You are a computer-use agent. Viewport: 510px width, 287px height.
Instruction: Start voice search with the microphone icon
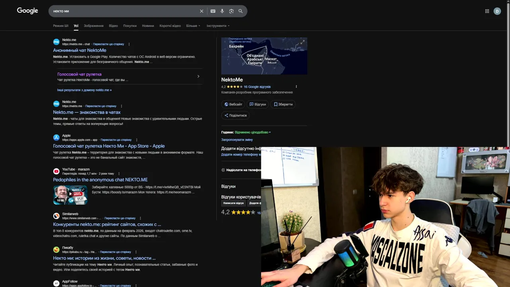222,11
